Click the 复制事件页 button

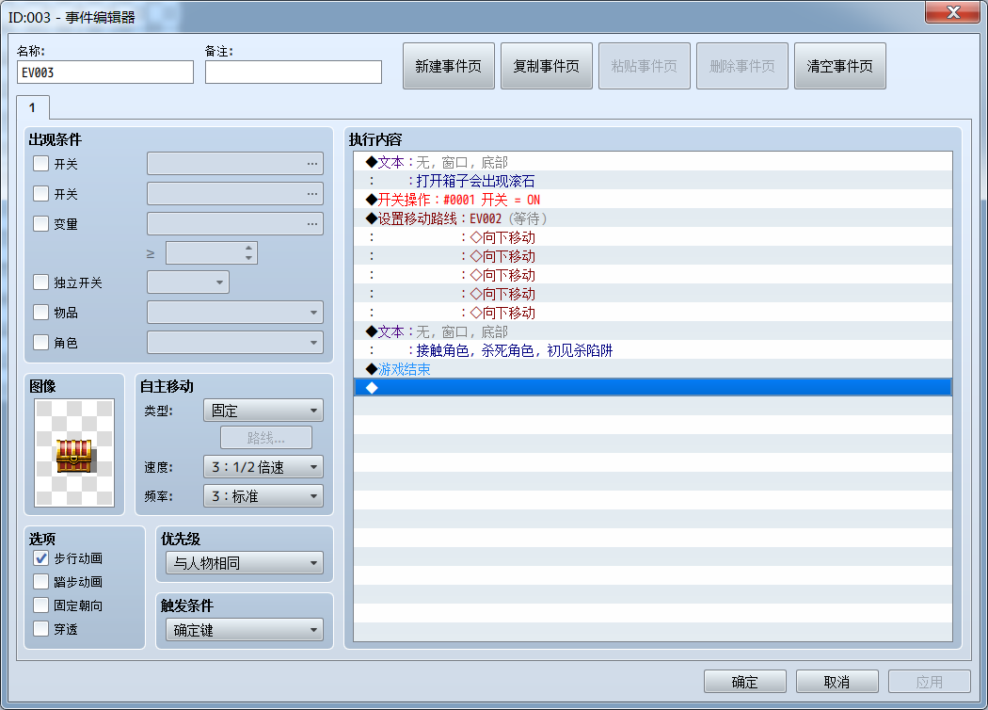[547, 66]
